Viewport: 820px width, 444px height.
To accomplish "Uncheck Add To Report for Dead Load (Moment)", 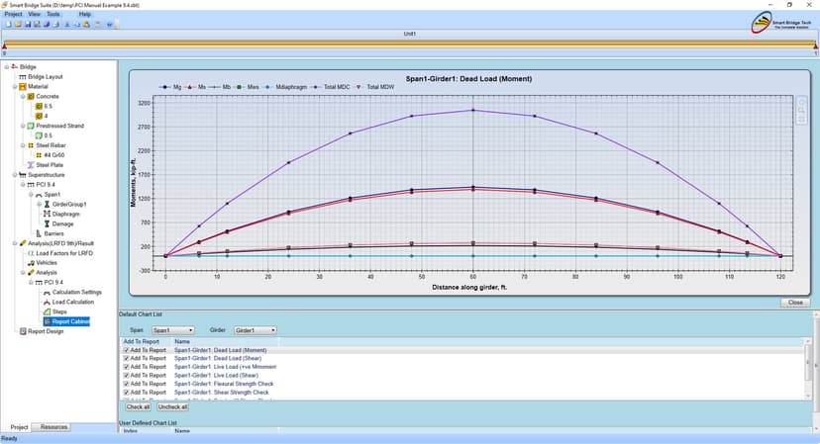I will click(x=126, y=350).
